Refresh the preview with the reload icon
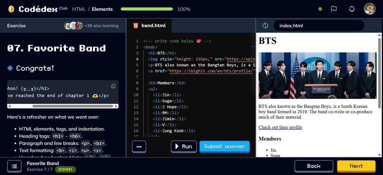The image size is (383, 175). pyautogui.click(x=265, y=26)
